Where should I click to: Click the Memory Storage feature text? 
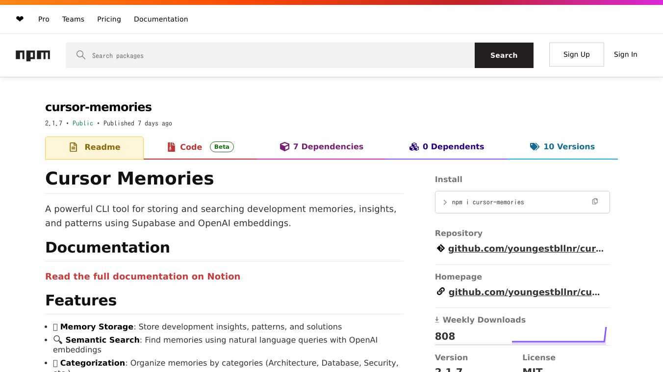97,326
